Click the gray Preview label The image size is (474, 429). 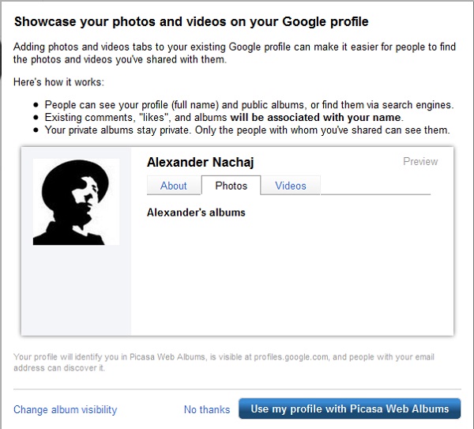(x=420, y=161)
